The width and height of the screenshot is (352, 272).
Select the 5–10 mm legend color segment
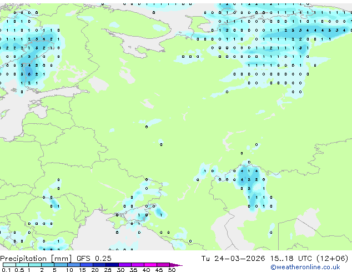click(61, 265)
